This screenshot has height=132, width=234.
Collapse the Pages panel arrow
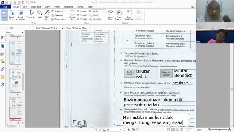click(x=23, y=32)
